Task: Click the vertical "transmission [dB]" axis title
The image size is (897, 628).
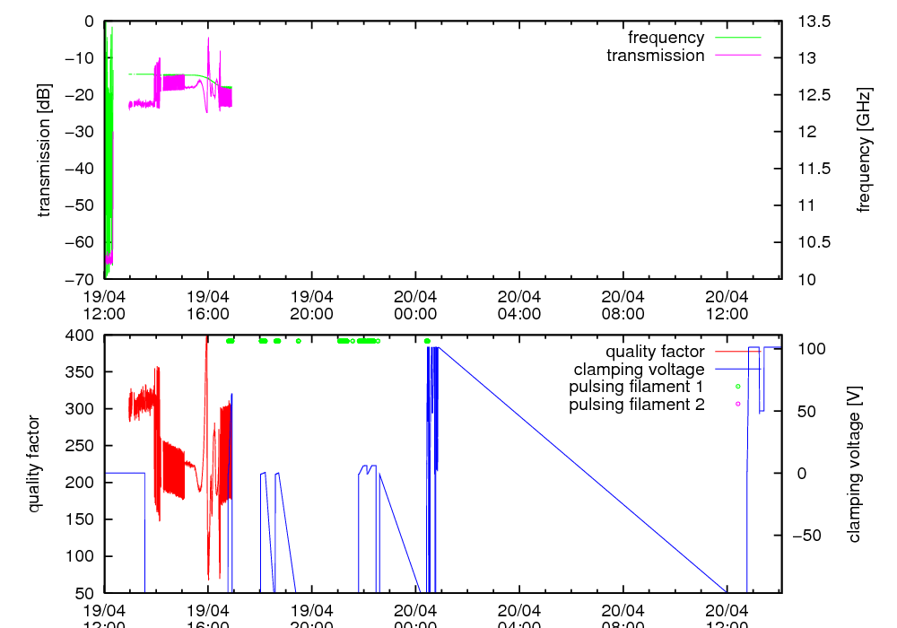Action: click(44, 150)
